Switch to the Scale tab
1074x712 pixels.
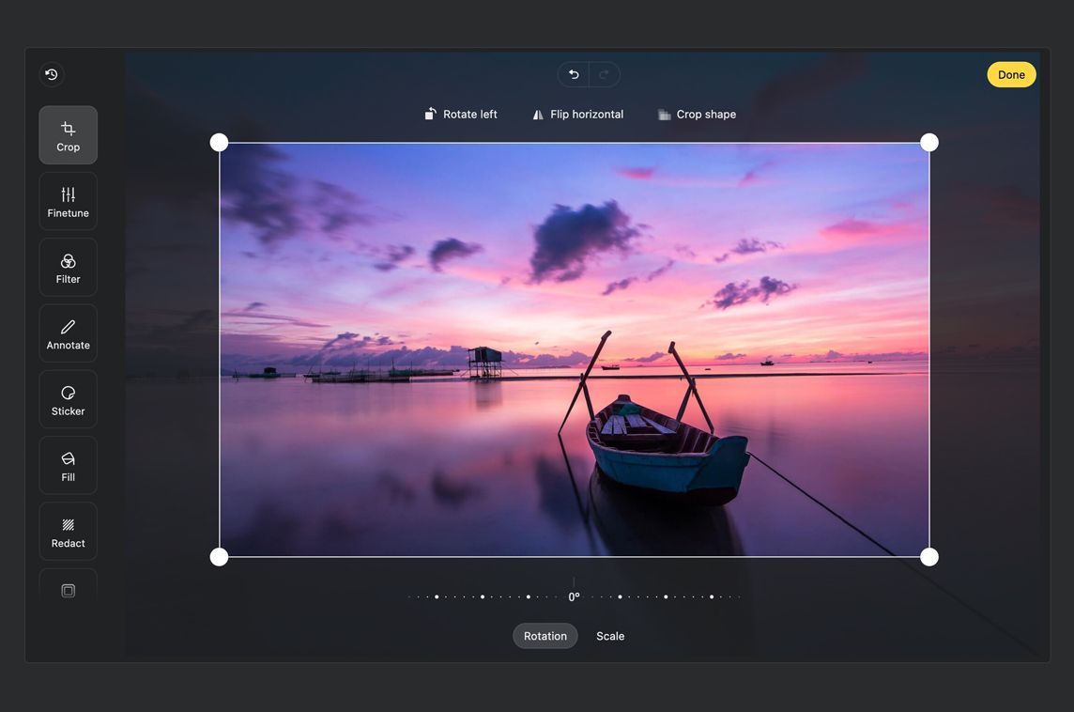click(x=610, y=636)
